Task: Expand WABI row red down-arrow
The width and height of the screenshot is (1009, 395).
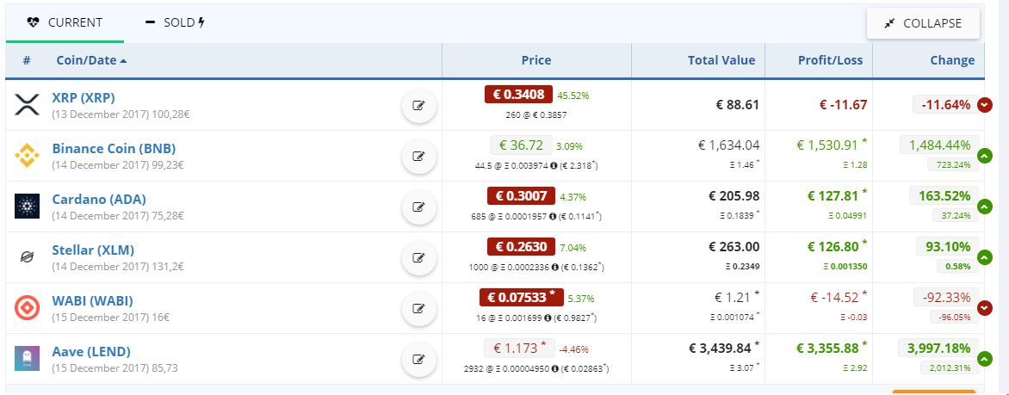Action: point(985,308)
